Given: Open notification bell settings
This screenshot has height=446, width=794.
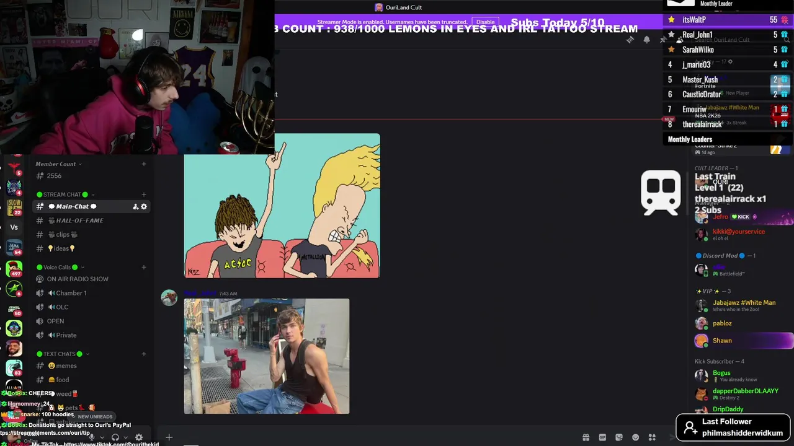Looking at the screenshot, I should pyautogui.click(x=646, y=40).
